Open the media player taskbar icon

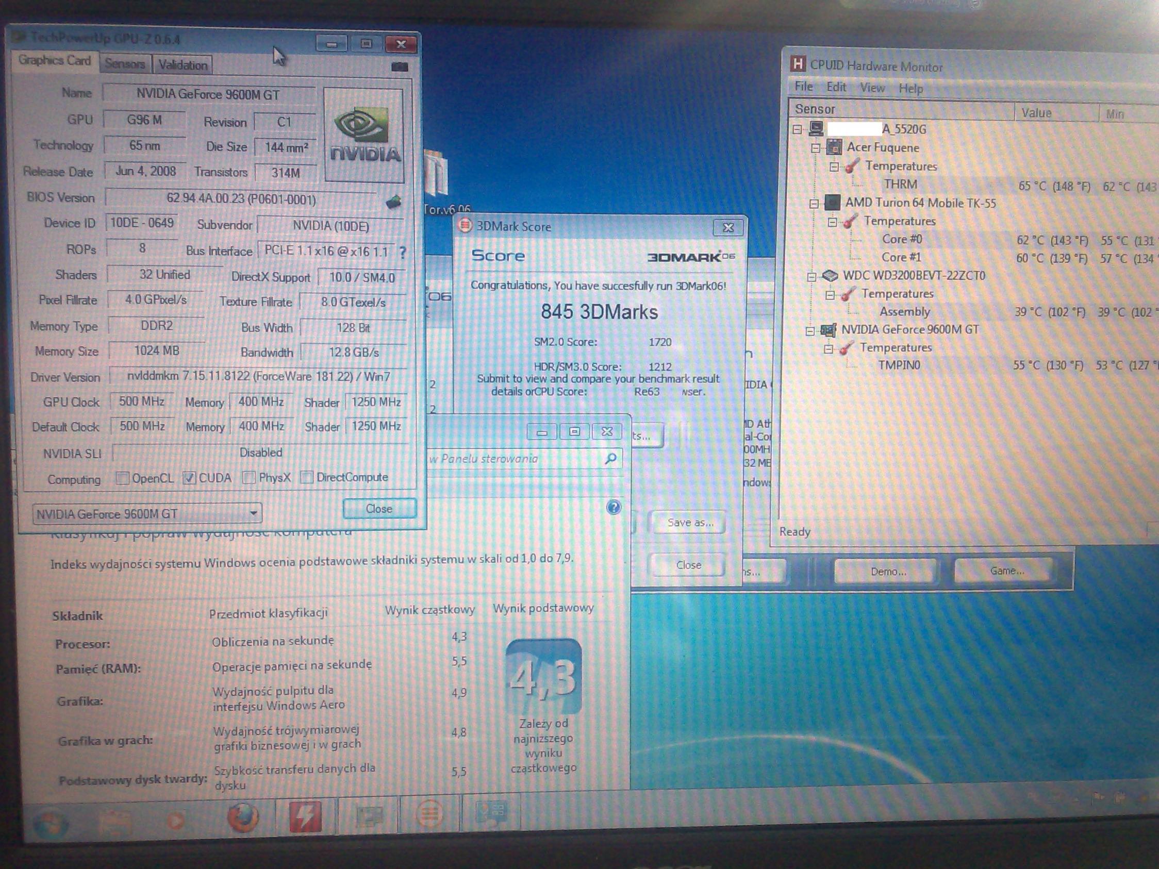coord(176,820)
